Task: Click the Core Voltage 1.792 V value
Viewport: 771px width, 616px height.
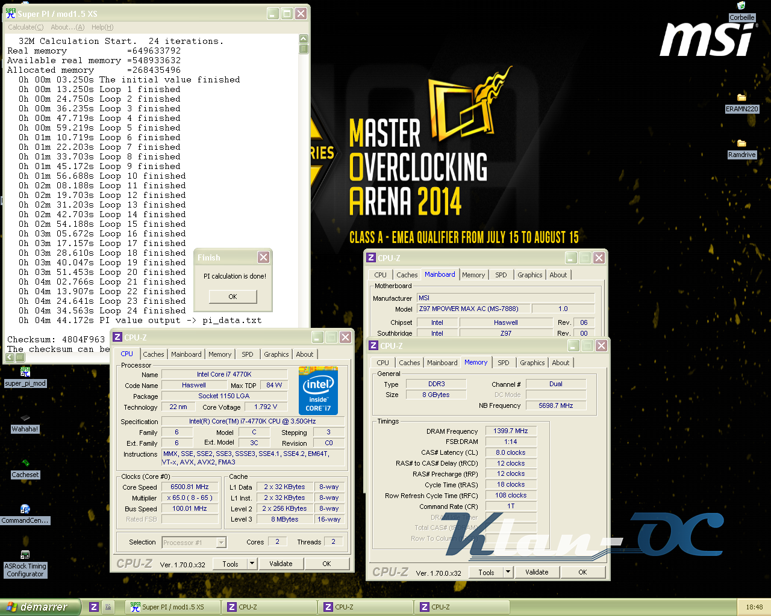Action: tap(266, 407)
